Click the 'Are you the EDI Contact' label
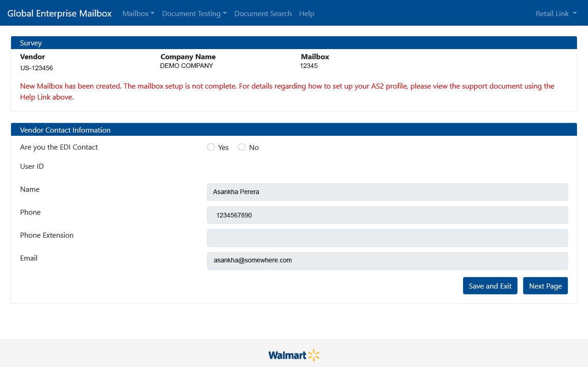588x367 pixels. (59, 147)
